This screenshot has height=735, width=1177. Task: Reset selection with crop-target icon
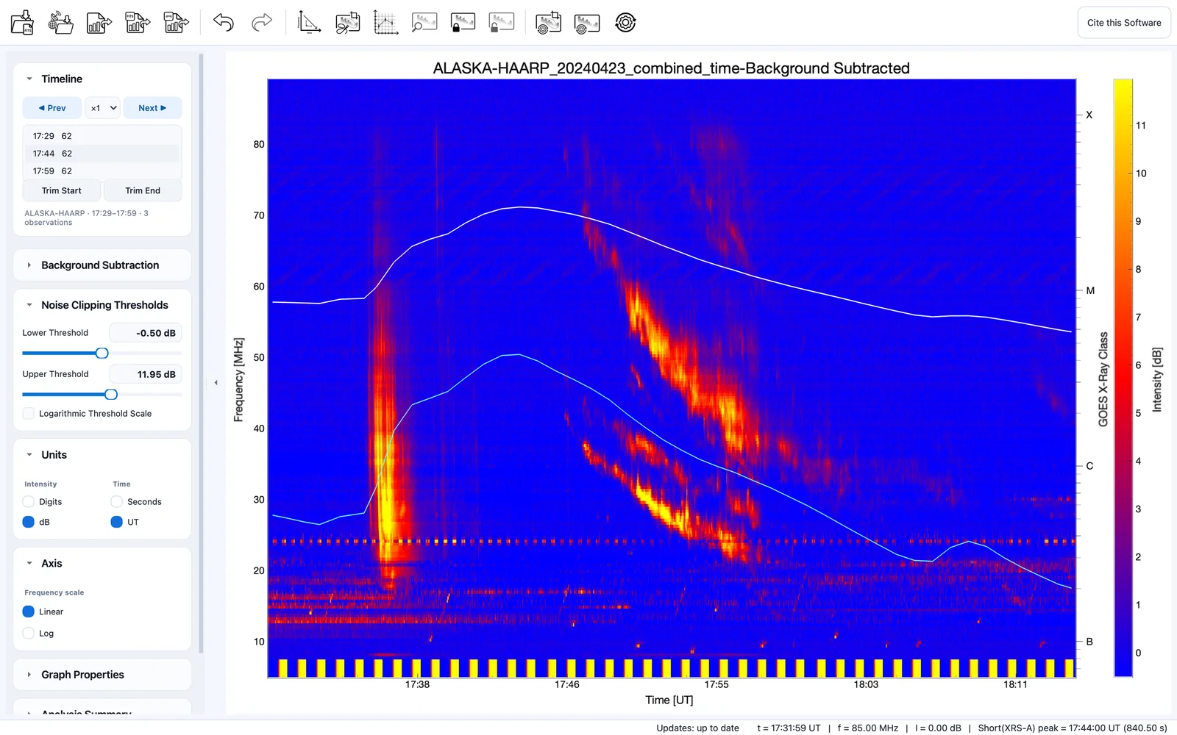point(548,22)
